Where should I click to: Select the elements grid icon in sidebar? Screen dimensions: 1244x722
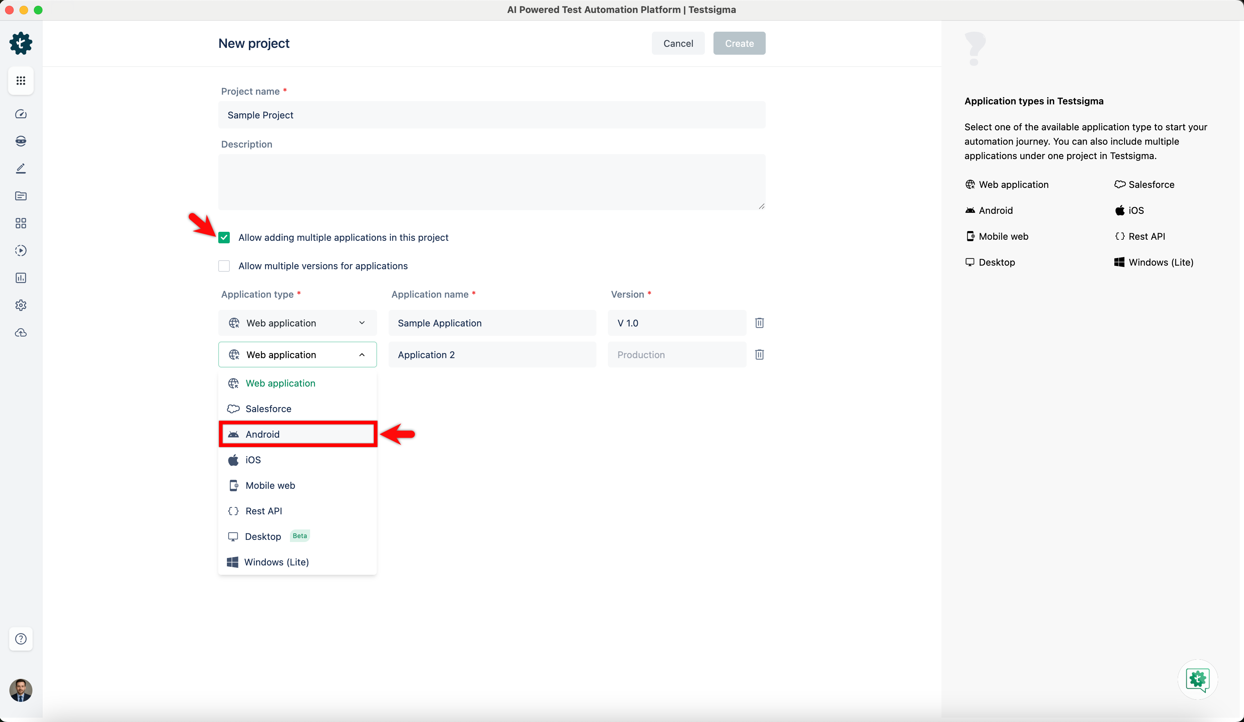point(21,223)
